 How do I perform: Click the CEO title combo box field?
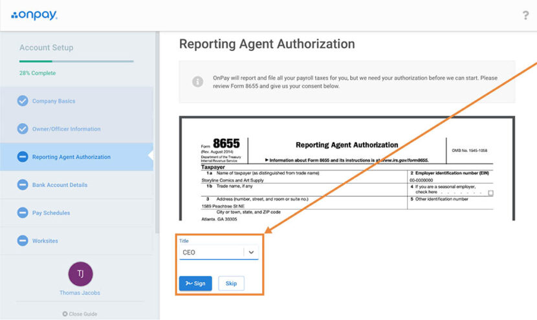[211, 252]
